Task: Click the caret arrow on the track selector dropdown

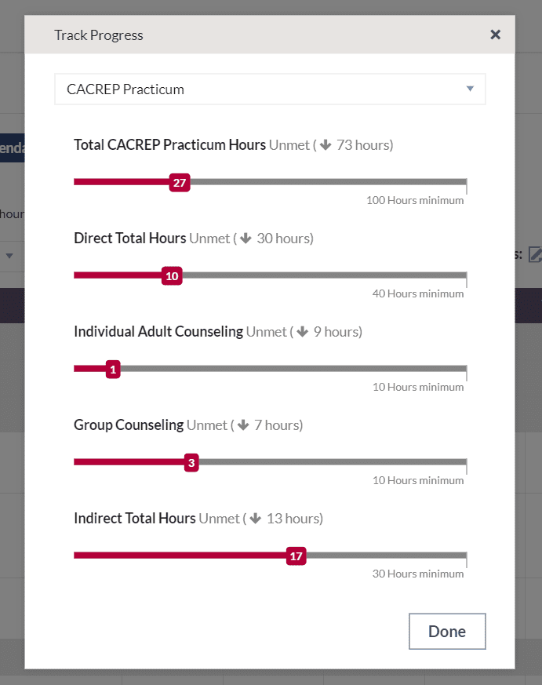Action: tap(471, 89)
